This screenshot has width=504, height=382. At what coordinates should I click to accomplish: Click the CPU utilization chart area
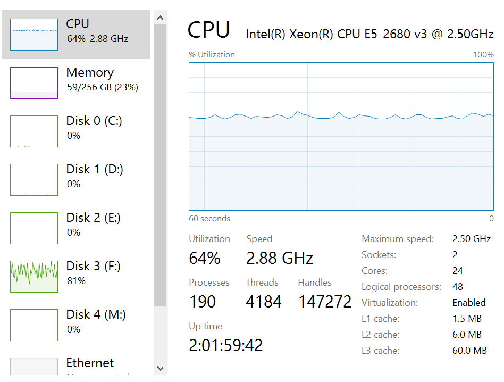pyautogui.click(x=341, y=137)
